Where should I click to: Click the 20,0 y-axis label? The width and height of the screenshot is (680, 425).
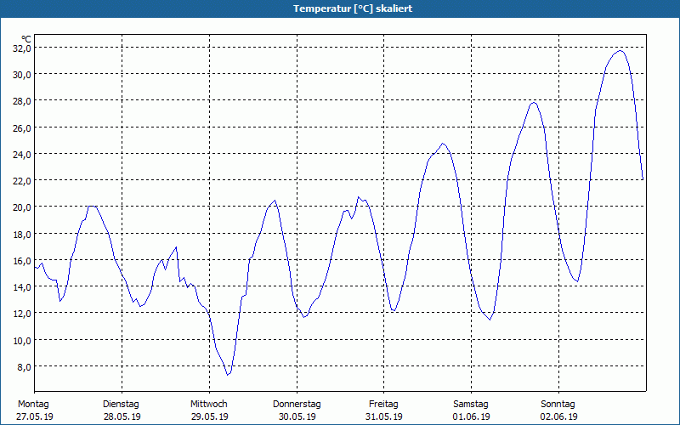pyautogui.click(x=22, y=207)
